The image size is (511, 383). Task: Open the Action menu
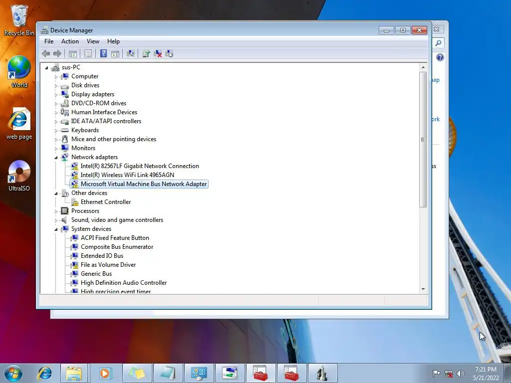(70, 41)
